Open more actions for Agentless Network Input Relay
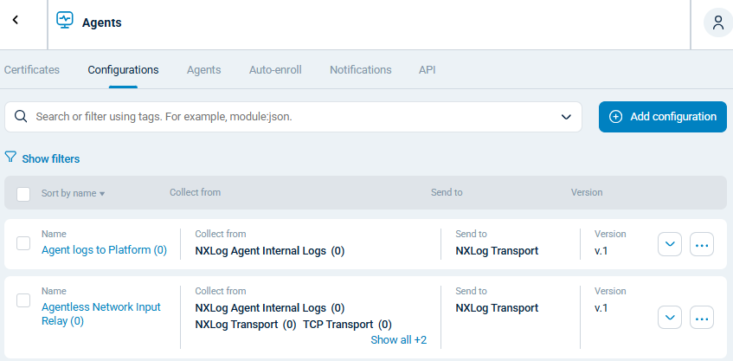This screenshot has width=733, height=361. click(x=702, y=318)
